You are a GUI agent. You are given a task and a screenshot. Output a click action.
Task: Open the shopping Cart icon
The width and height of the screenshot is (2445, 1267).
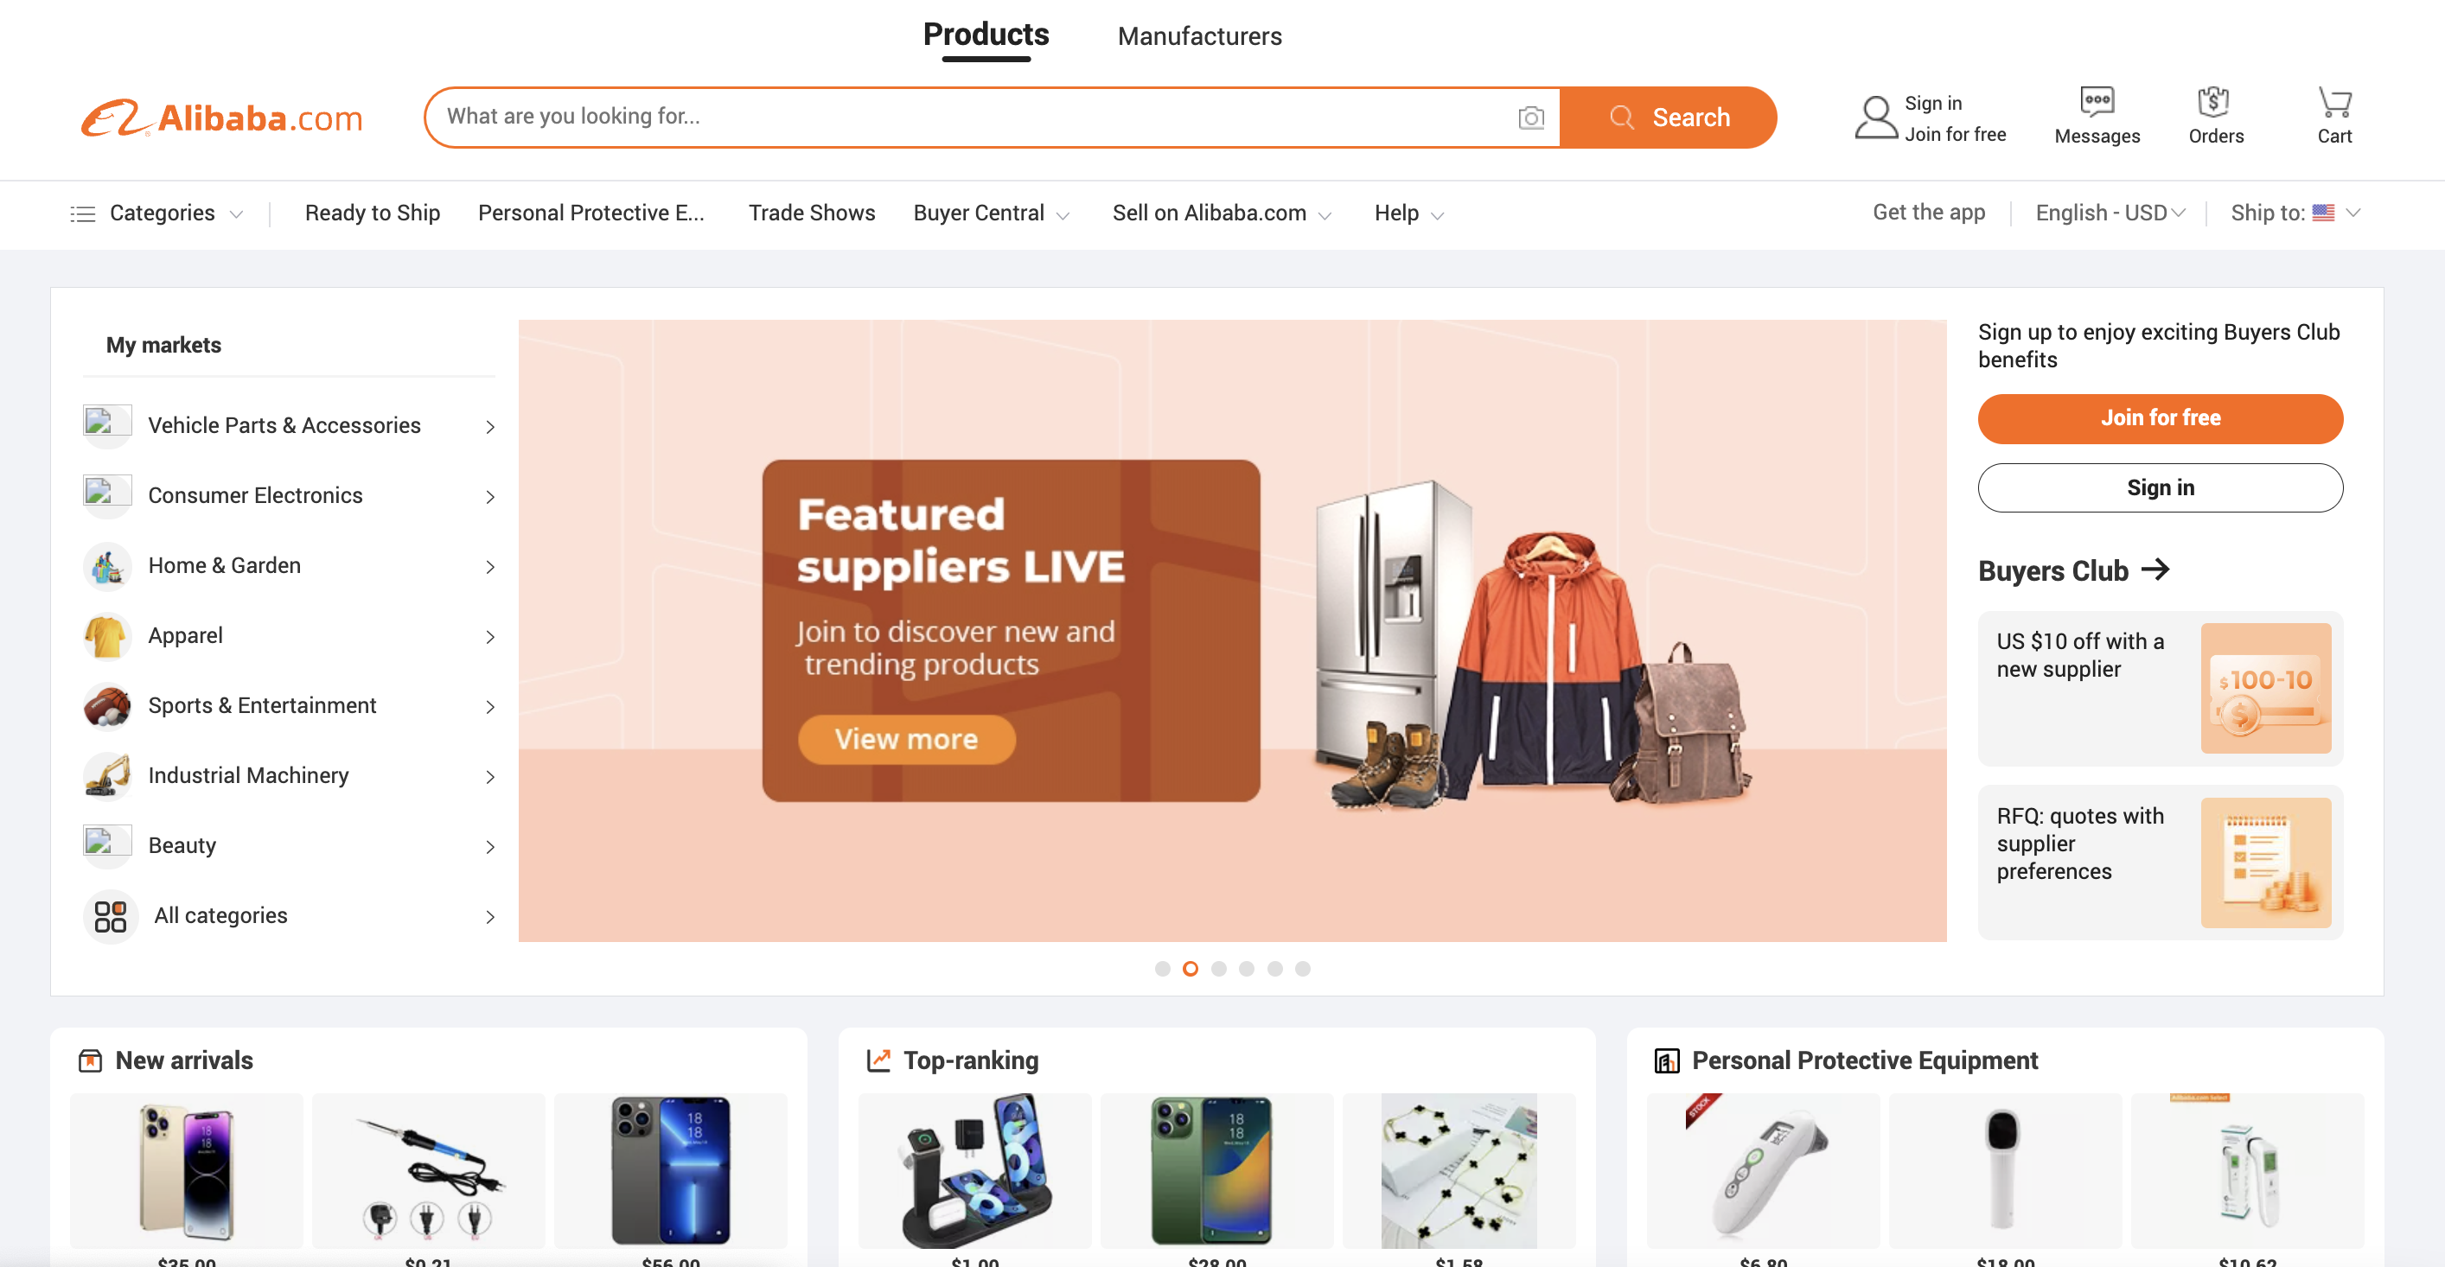2334,101
